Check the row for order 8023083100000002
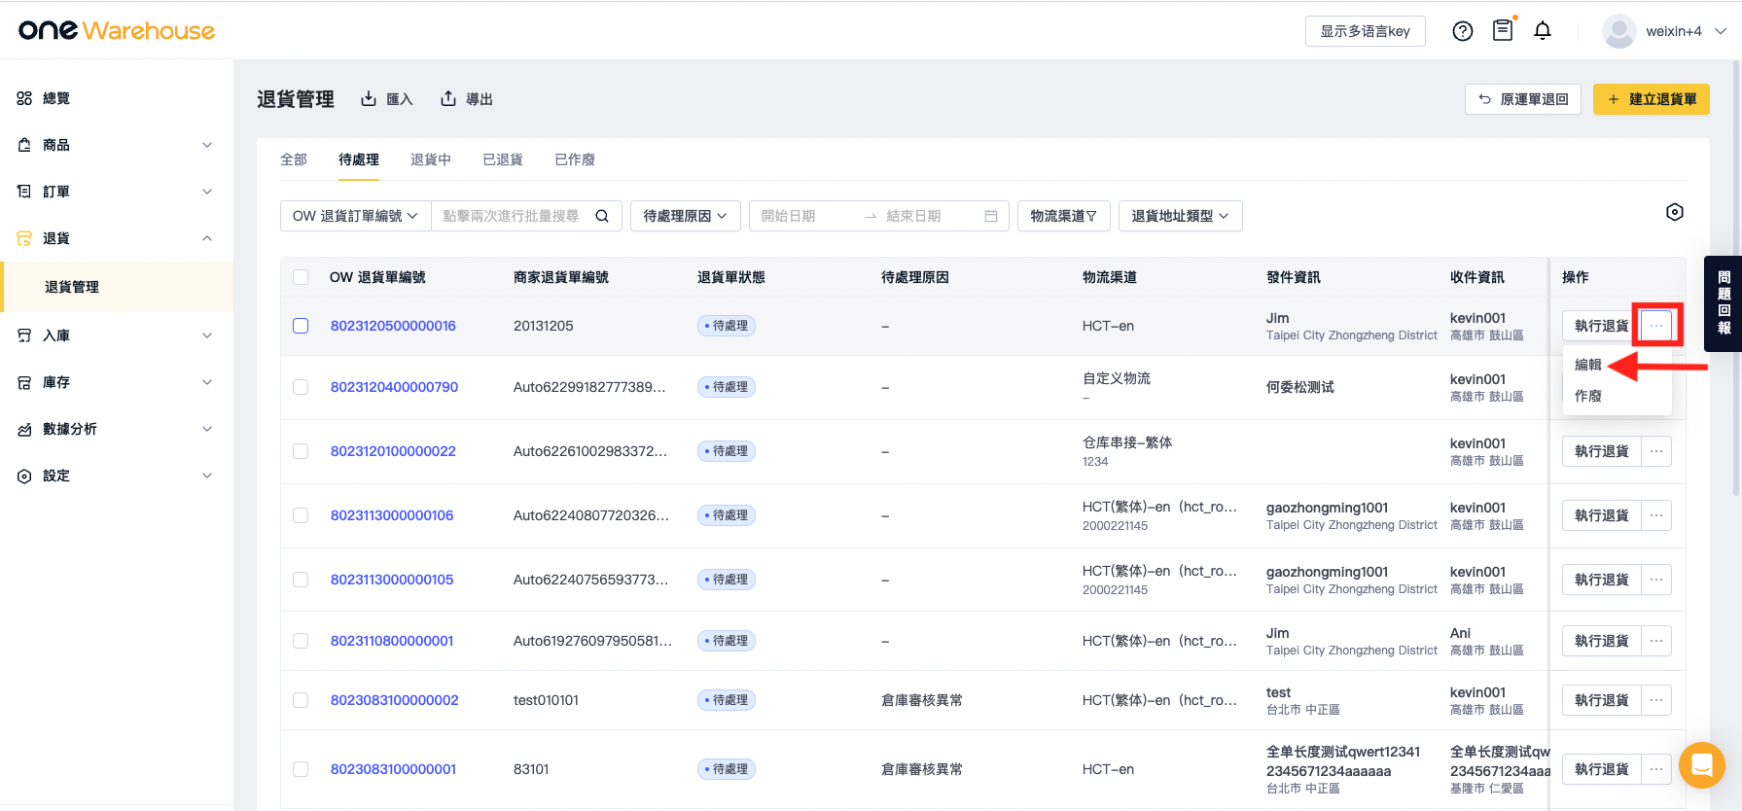The image size is (1742, 811). click(301, 700)
